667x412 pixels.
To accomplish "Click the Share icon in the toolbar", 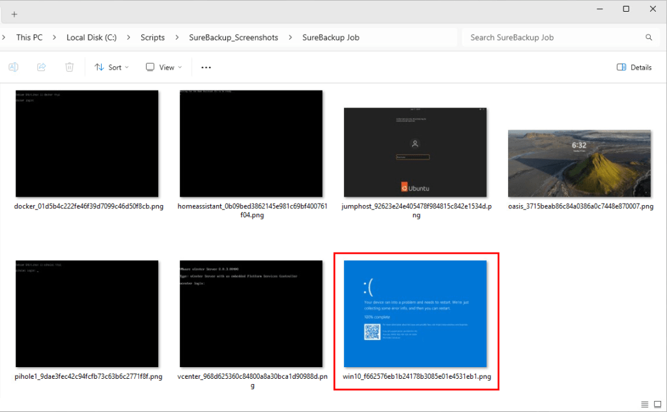I will pos(41,67).
